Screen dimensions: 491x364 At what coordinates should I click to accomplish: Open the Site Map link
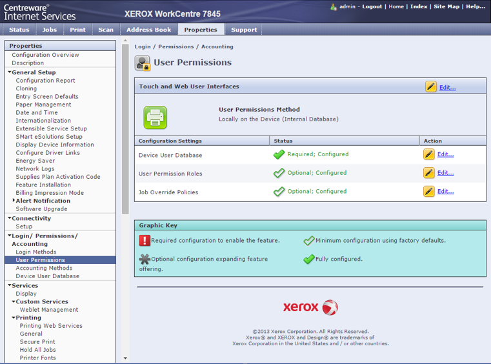pos(446,6)
